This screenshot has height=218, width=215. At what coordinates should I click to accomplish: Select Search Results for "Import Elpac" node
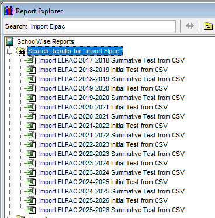click(x=75, y=51)
